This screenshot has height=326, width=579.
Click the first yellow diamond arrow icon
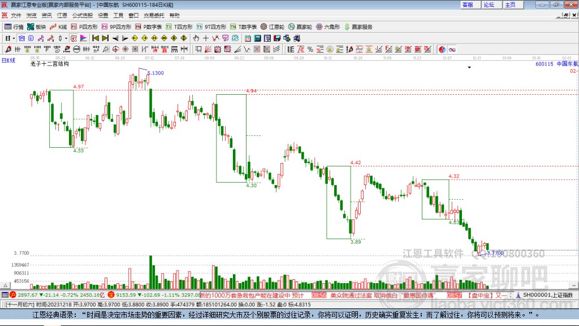pos(135,38)
